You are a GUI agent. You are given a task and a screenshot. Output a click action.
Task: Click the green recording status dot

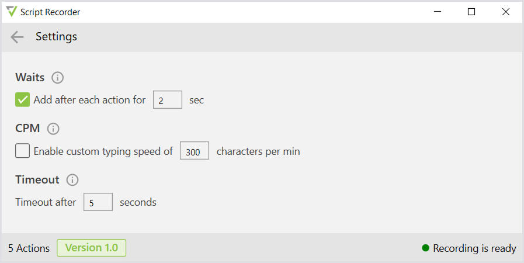(x=426, y=248)
